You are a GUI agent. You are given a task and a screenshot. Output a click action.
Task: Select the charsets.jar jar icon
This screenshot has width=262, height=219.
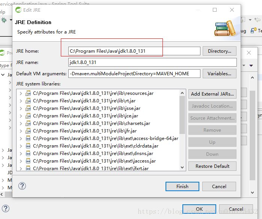[x=28, y=123]
